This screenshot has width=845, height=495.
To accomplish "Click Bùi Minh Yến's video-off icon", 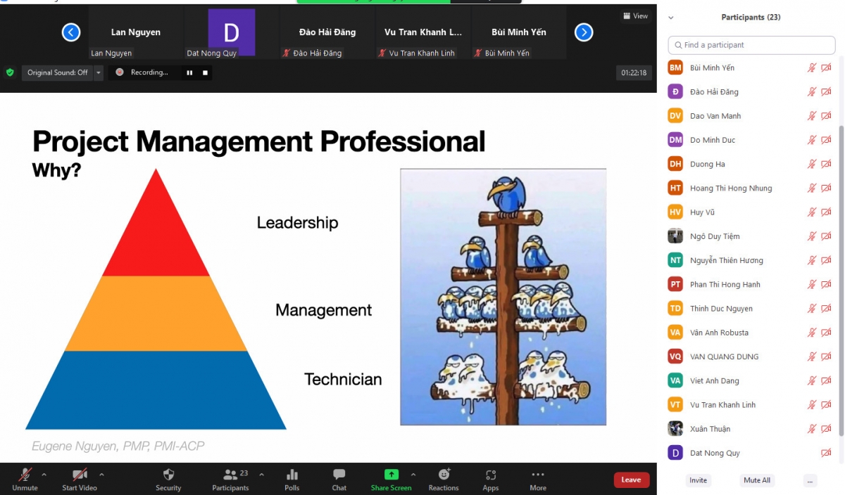I will click(826, 68).
